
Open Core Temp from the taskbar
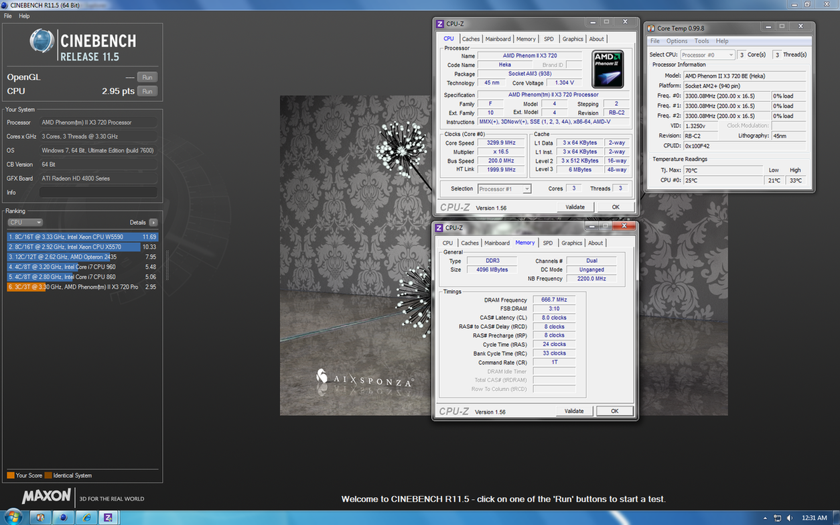click(x=41, y=518)
